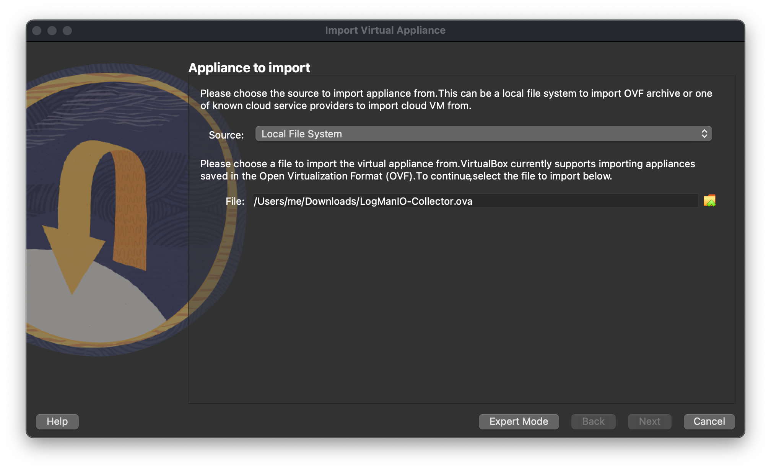Click the source selection description text
The image size is (771, 470).
(x=456, y=100)
